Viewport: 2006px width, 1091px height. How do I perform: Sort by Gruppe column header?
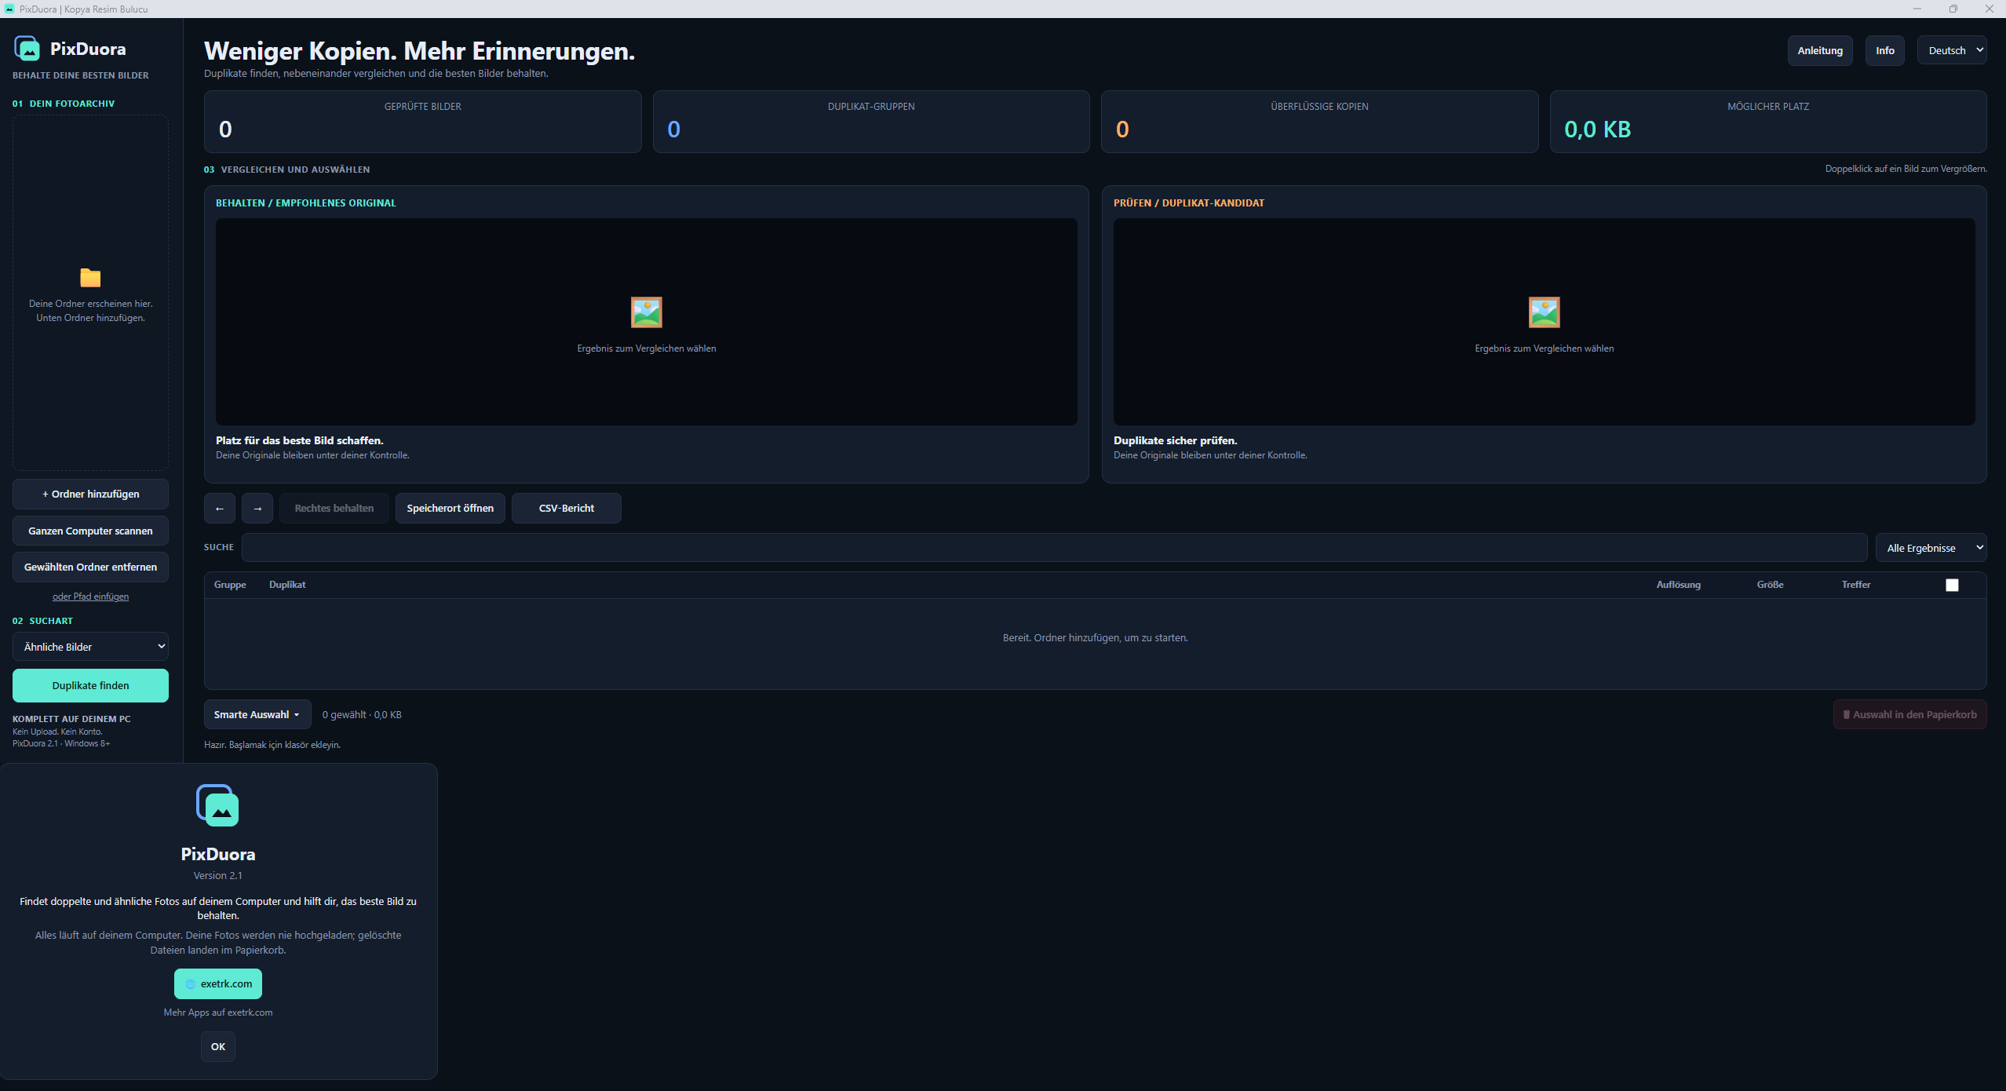230,585
